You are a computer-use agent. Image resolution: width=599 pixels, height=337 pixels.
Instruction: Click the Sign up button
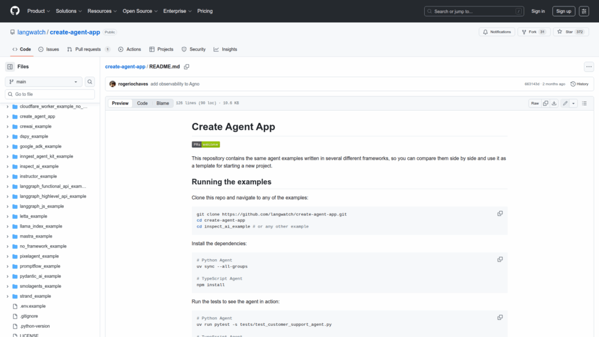pos(563,11)
